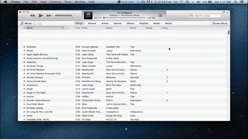Select the song As Long As You Love Me
248x139 pixels.
point(40,112)
